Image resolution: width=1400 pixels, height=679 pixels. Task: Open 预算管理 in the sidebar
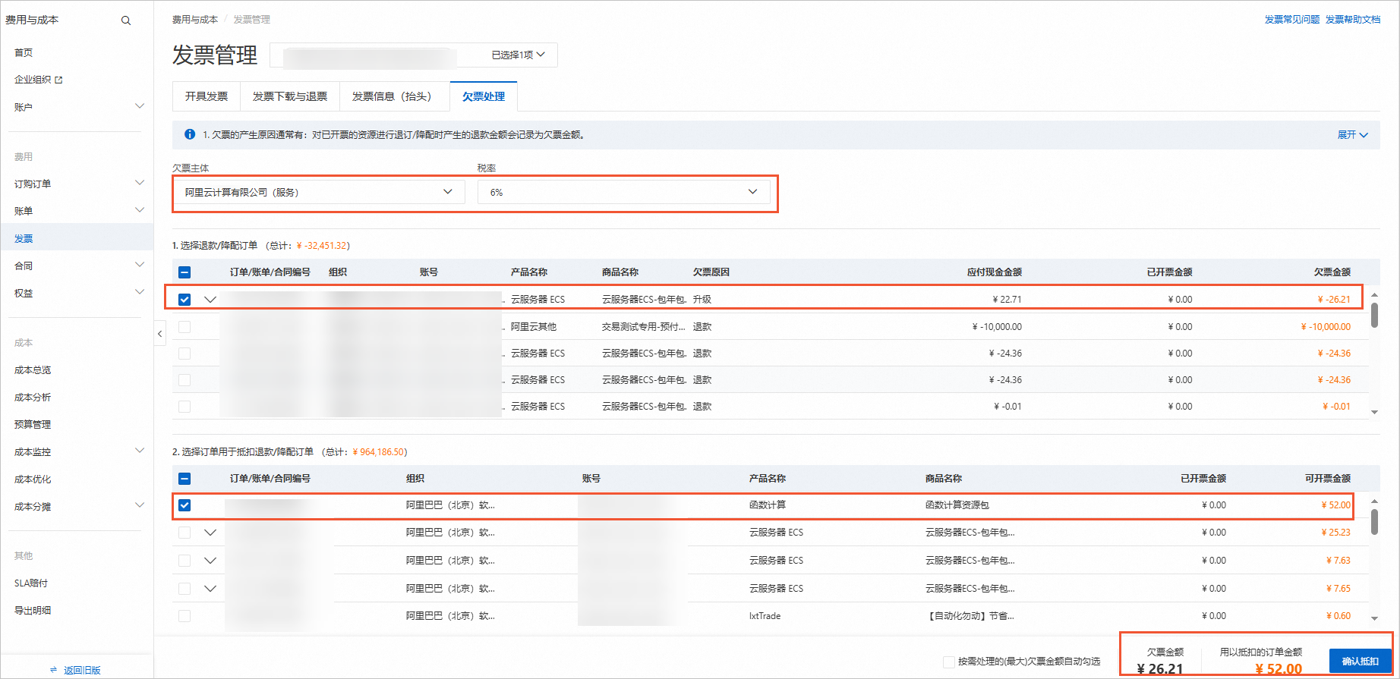pyautogui.click(x=33, y=425)
